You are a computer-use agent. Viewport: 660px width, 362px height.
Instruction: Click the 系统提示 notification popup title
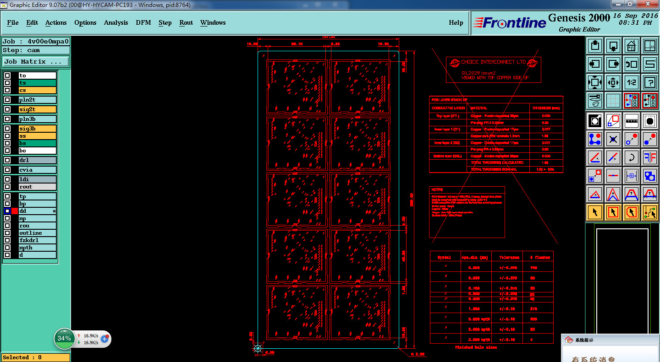point(584,340)
